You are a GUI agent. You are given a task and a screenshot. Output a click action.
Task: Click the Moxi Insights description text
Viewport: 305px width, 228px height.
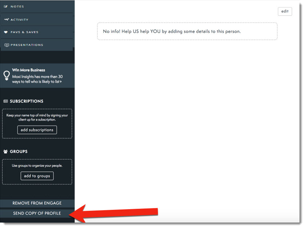pyautogui.click(x=36, y=79)
